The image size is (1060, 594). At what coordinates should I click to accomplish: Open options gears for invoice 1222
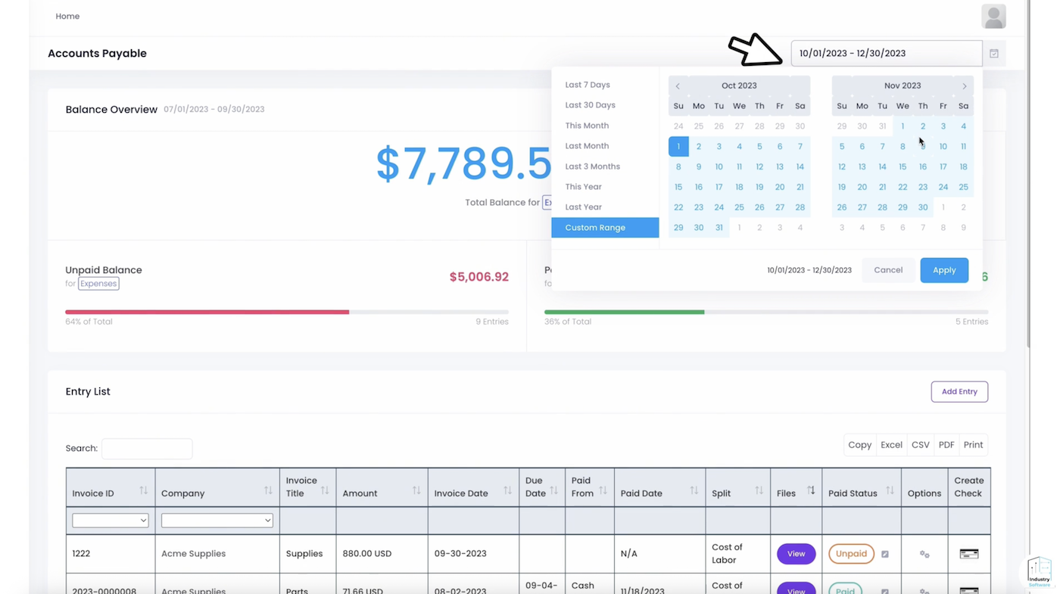pos(924,554)
